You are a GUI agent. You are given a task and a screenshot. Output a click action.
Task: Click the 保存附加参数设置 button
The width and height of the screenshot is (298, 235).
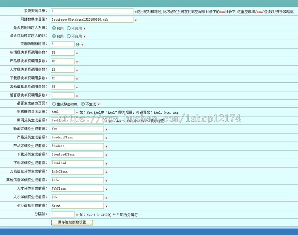[x=72, y=222]
